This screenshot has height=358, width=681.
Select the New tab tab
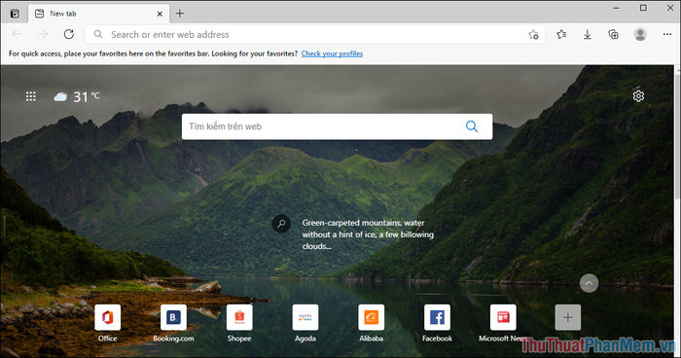point(99,14)
